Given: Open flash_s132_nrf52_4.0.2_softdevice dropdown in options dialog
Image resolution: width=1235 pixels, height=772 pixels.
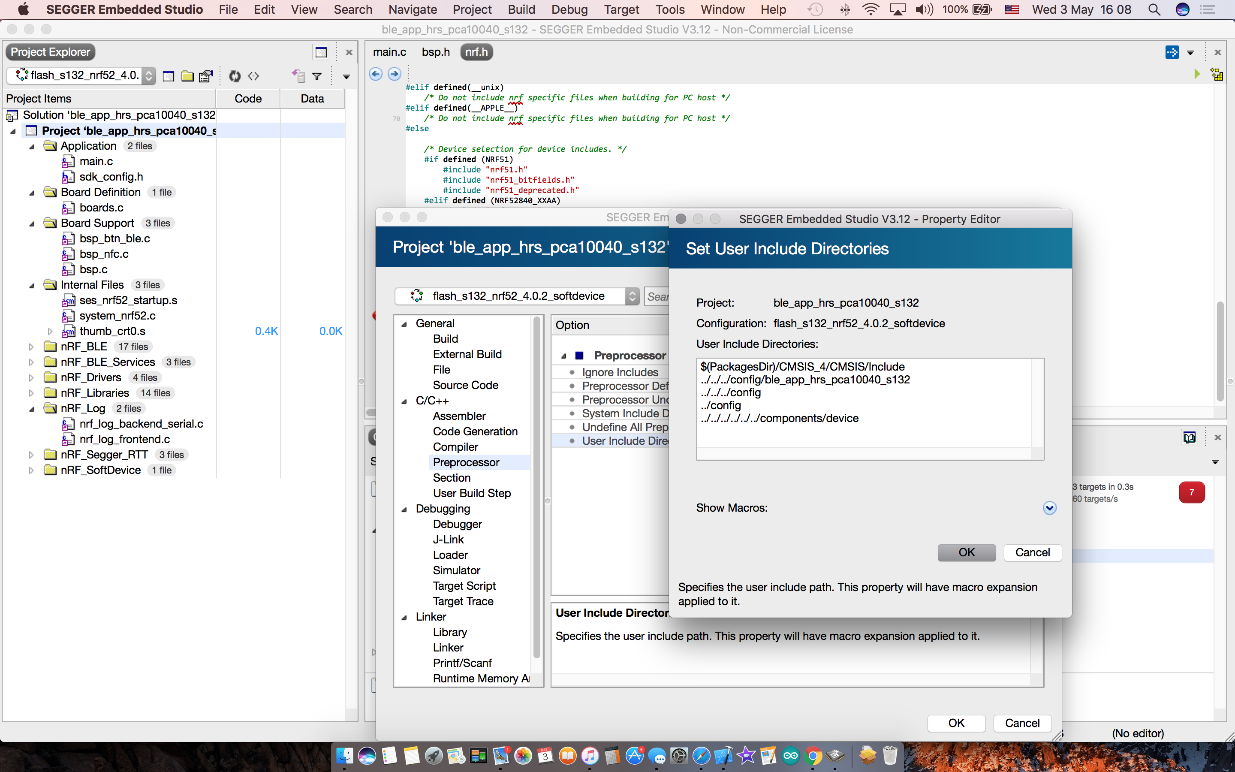Looking at the screenshot, I should click(x=516, y=296).
